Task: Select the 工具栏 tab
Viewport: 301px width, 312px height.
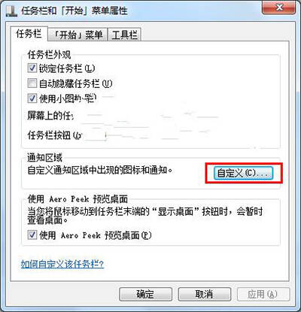Action: (x=124, y=35)
